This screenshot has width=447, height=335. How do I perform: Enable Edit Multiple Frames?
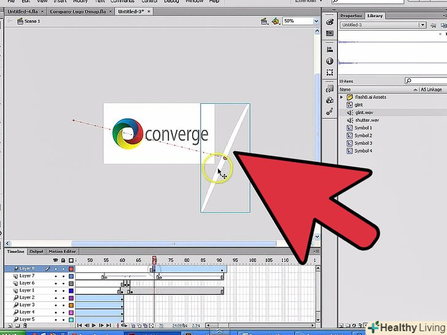click(x=146, y=325)
